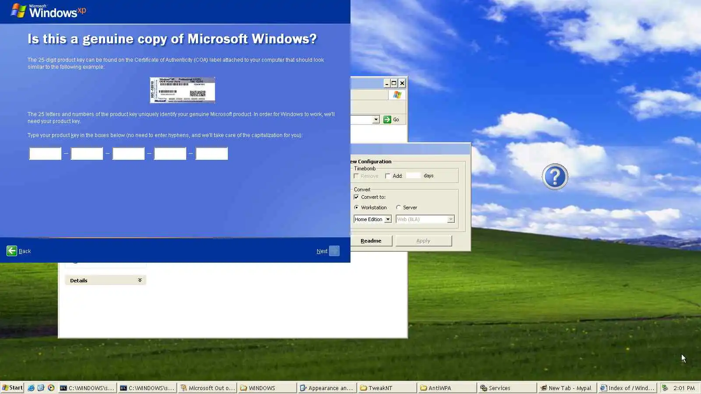Click the third product key box
This screenshot has height=394, width=701.
tap(128, 154)
